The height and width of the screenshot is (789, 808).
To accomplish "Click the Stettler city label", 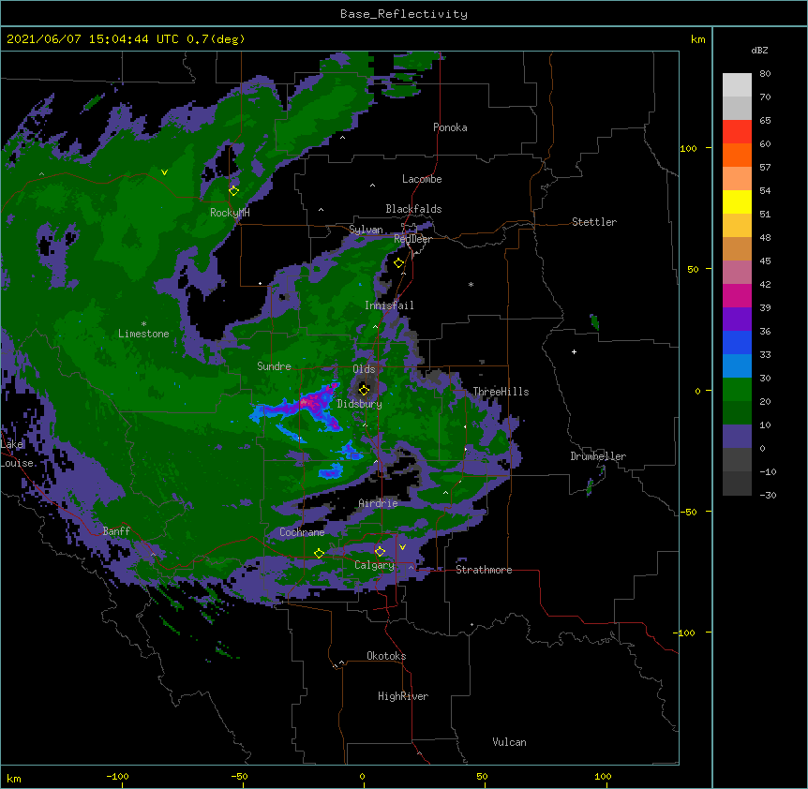I will [594, 222].
